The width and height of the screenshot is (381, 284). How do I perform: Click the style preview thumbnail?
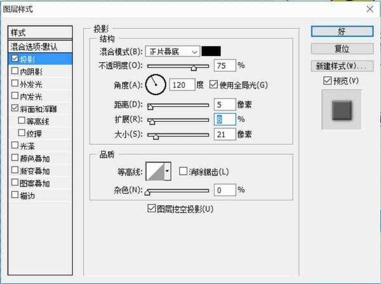[x=342, y=110]
